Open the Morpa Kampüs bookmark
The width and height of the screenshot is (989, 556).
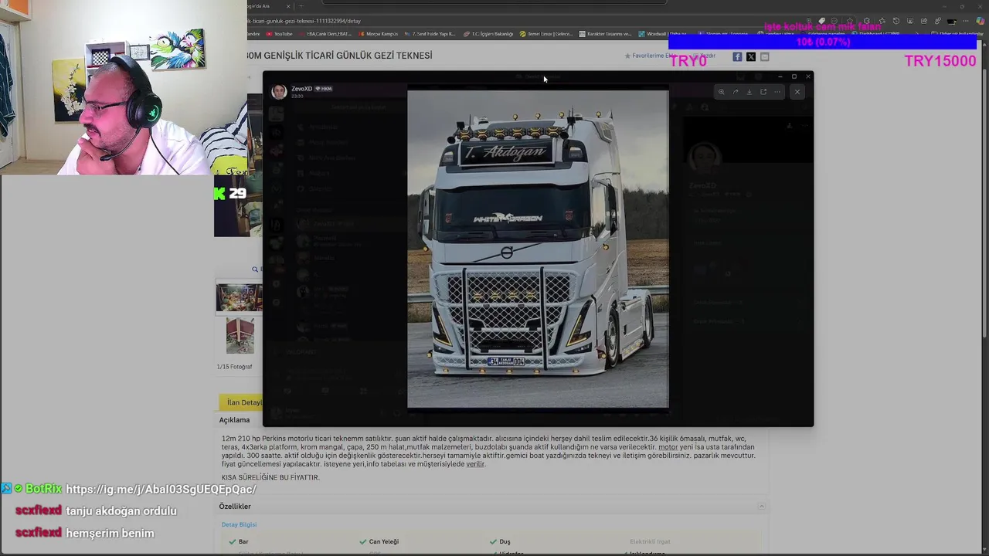point(378,34)
